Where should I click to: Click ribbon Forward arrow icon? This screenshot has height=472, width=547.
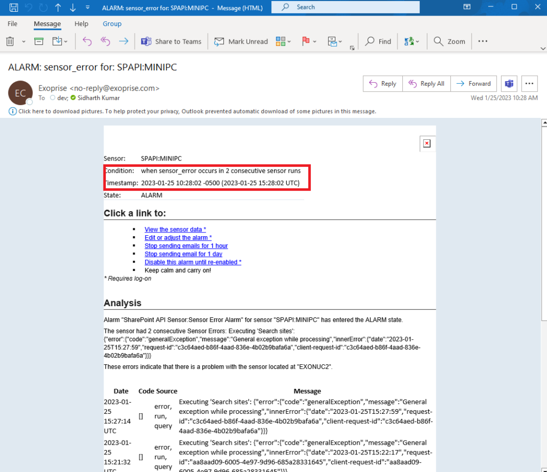click(123, 42)
